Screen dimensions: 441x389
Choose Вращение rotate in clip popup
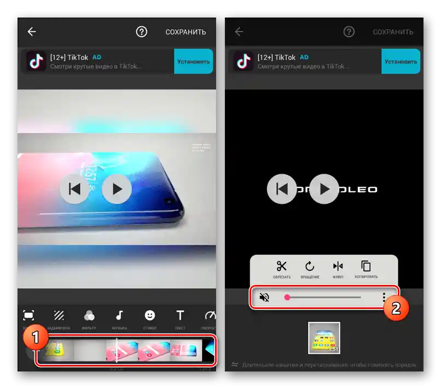[310, 269]
